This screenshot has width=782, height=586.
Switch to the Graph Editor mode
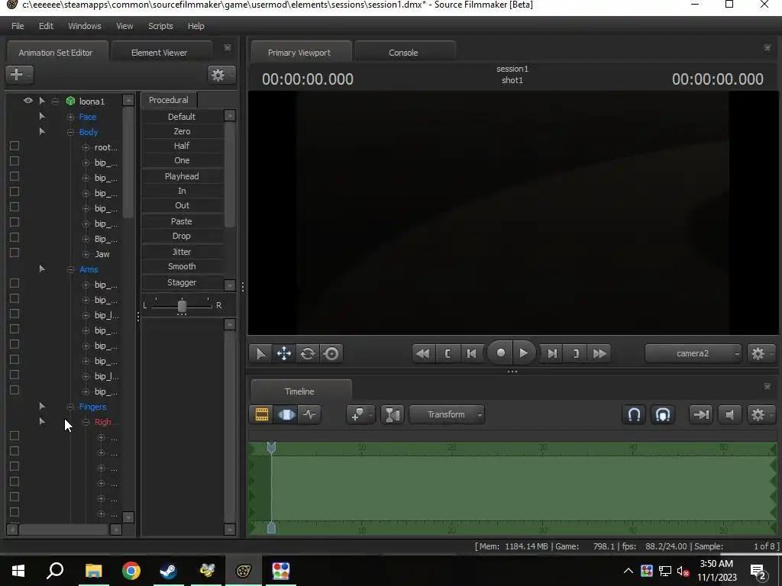coord(310,414)
